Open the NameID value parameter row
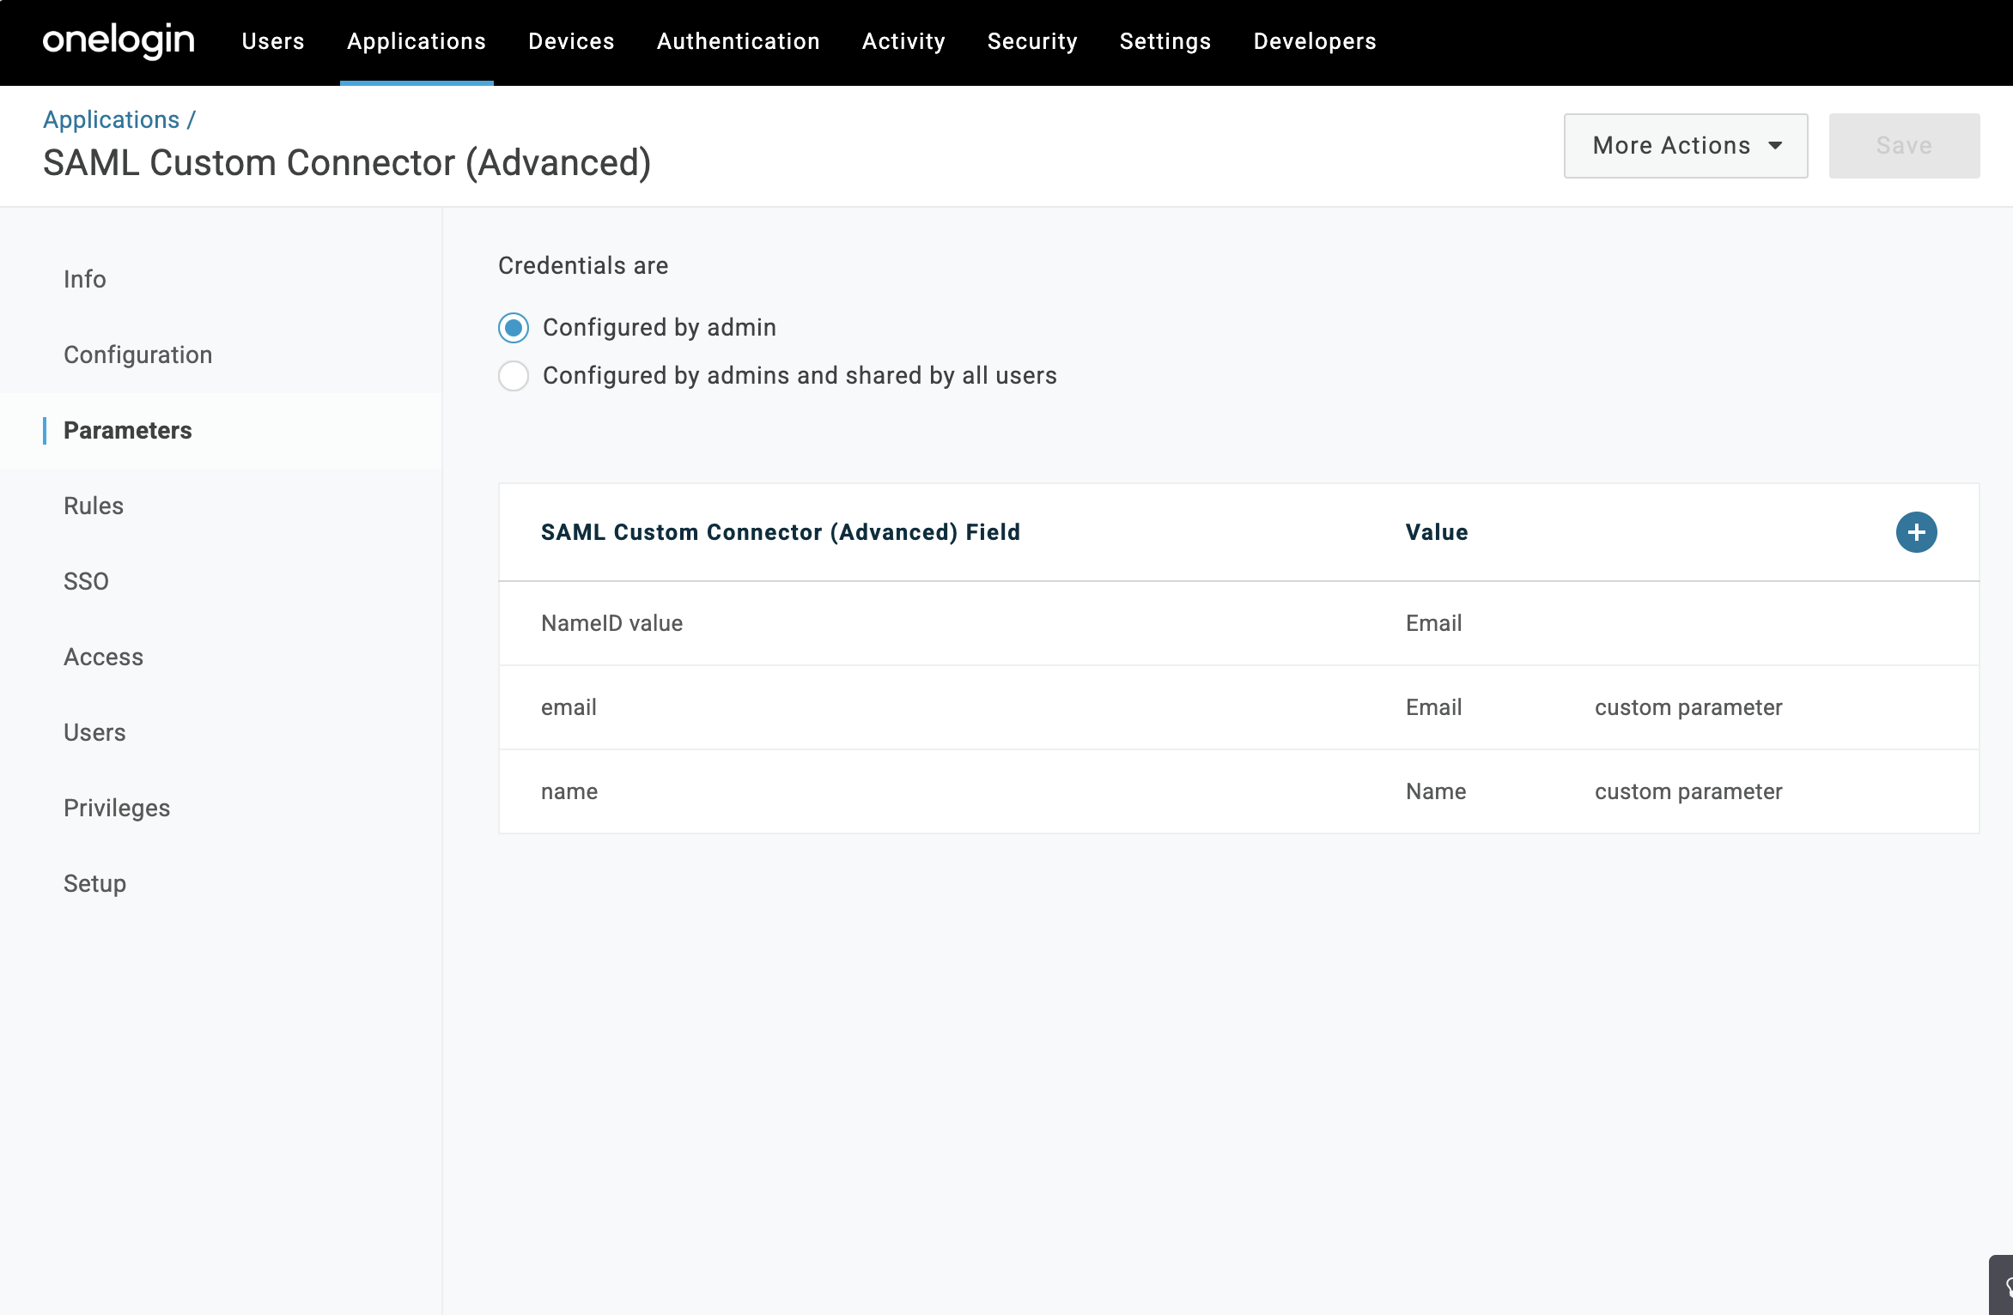 point(1238,623)
